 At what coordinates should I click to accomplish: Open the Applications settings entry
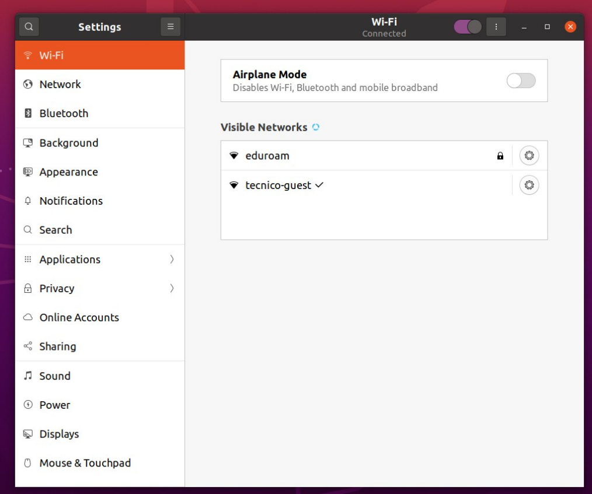pyautogui.click(x=100, y=259)
